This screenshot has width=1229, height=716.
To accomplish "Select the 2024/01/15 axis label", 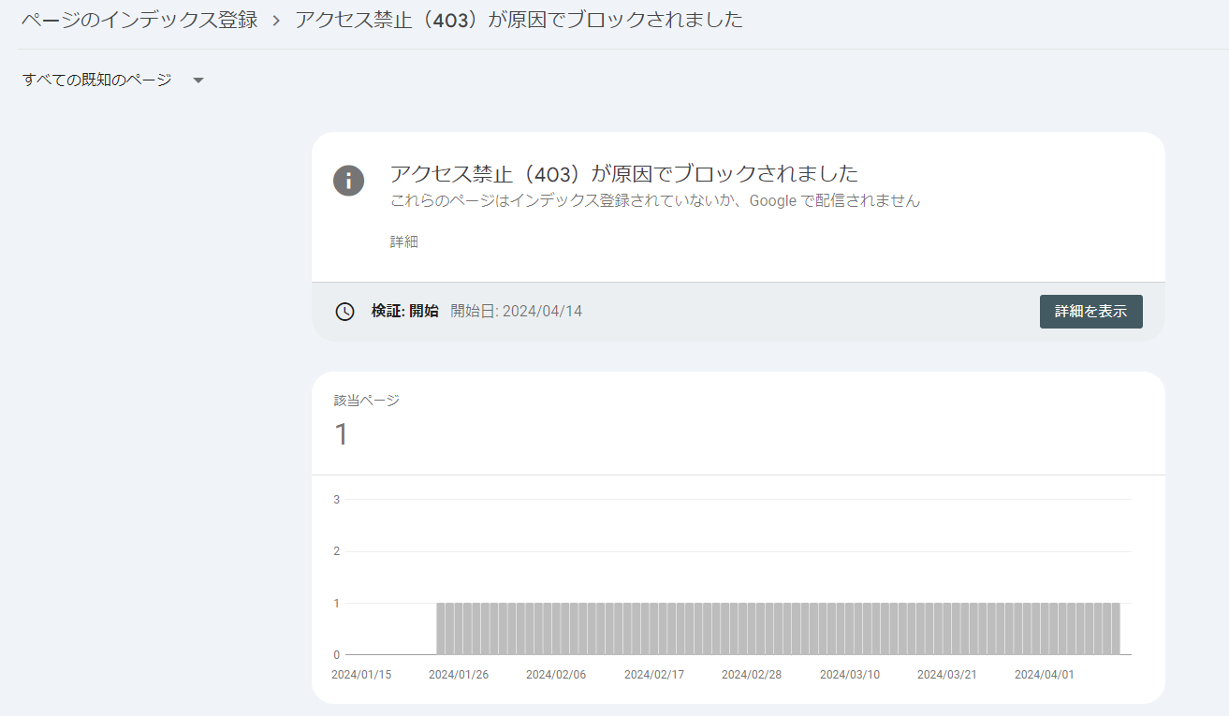I will tap(363, 673).
